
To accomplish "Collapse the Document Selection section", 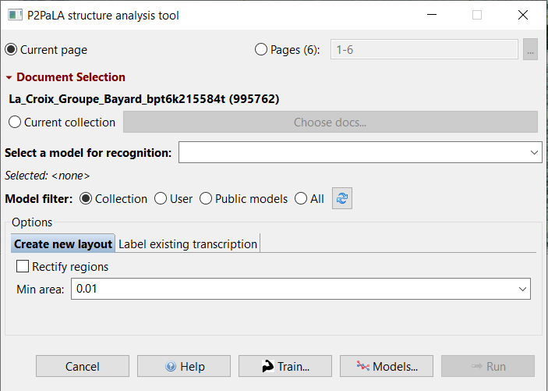I will point(9,77).
